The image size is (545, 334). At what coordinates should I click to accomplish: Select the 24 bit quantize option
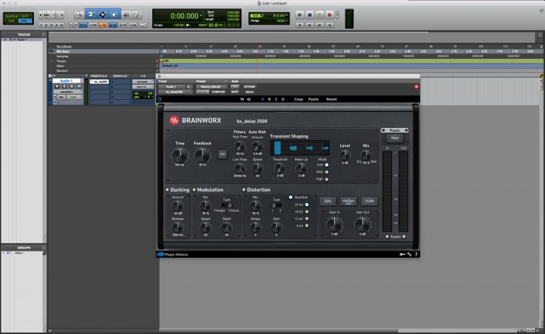pos(307,205)
